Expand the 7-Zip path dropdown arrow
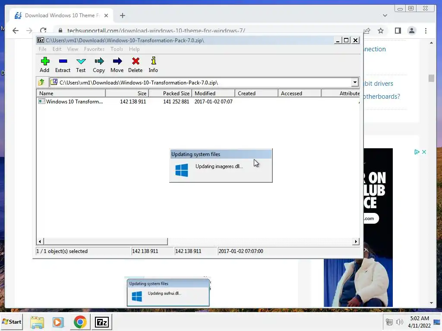Image resolution: width=442 pixels, height=331 pixels. point(355,82)
